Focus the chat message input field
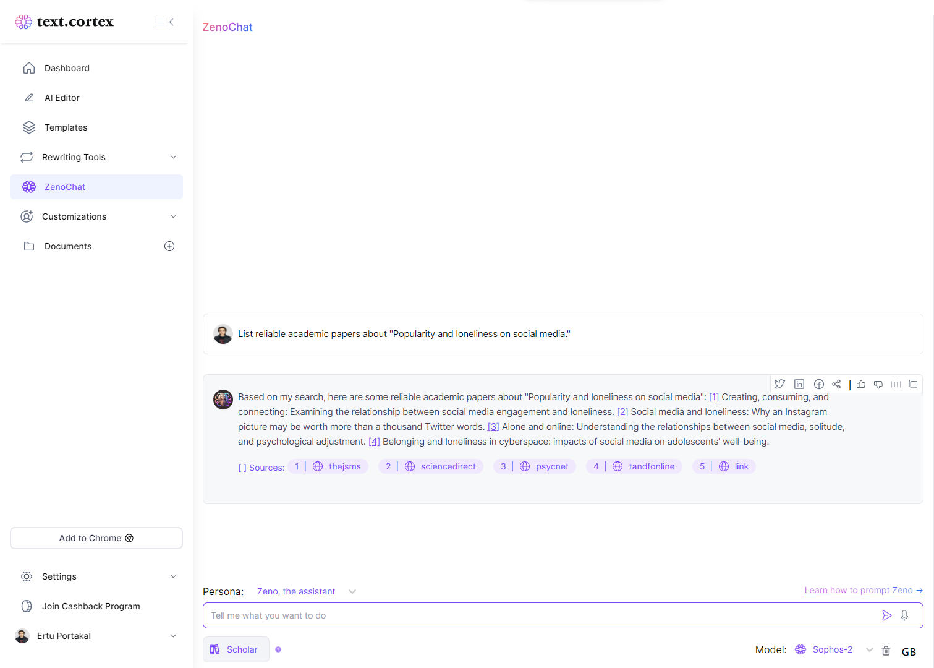 click(538, 615)
